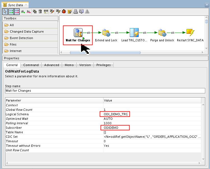Click the Toolbox panel header
This screenshot has width=210, height=169.
30,18
